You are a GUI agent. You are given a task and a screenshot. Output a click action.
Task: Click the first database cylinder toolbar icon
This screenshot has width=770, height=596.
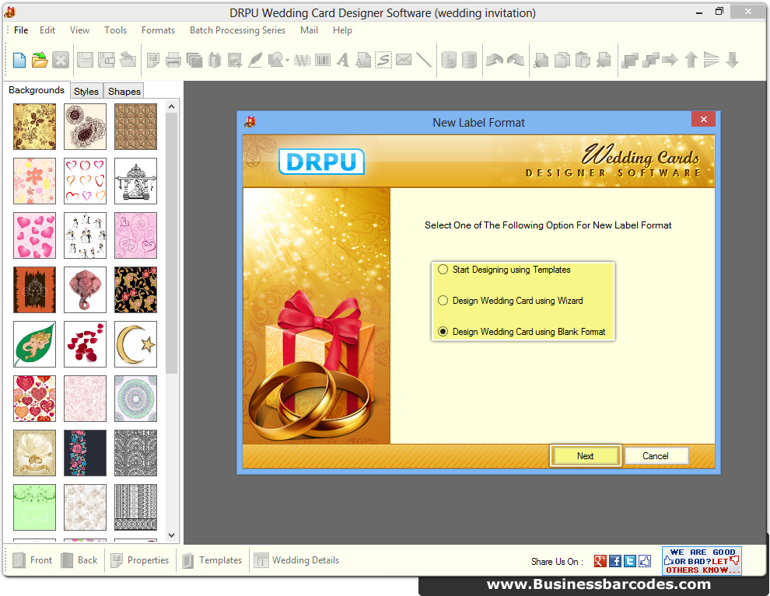tap(449, 61)
